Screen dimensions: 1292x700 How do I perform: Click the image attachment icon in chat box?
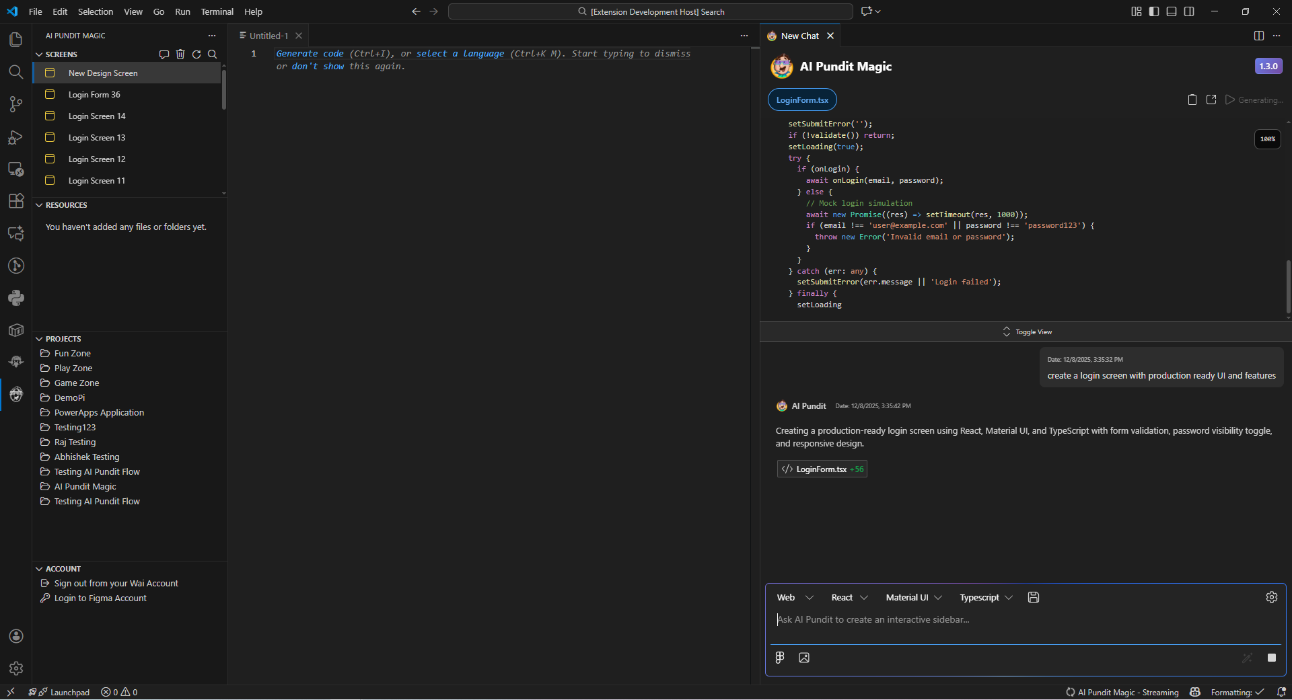point(803,658)
